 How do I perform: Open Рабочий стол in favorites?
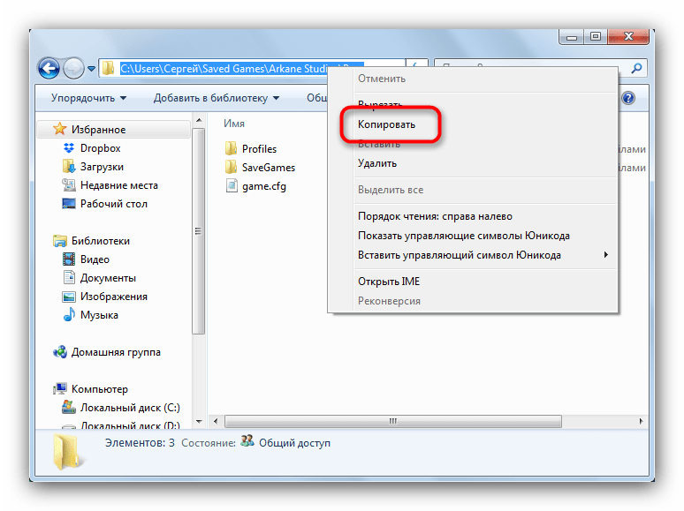[114, 204]
